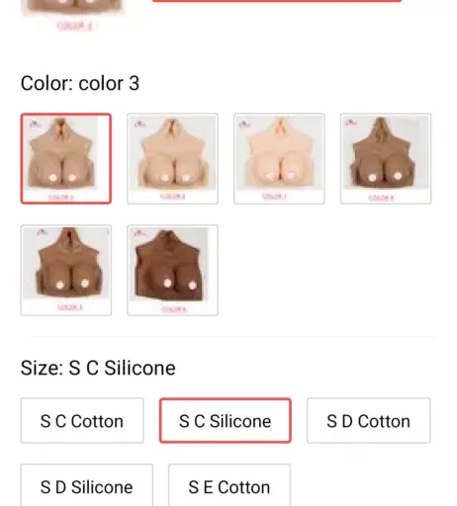Click the brand logo on the light beige swatch
The width and height of the screenshot is (457, 506).
(x=138, y=124)
